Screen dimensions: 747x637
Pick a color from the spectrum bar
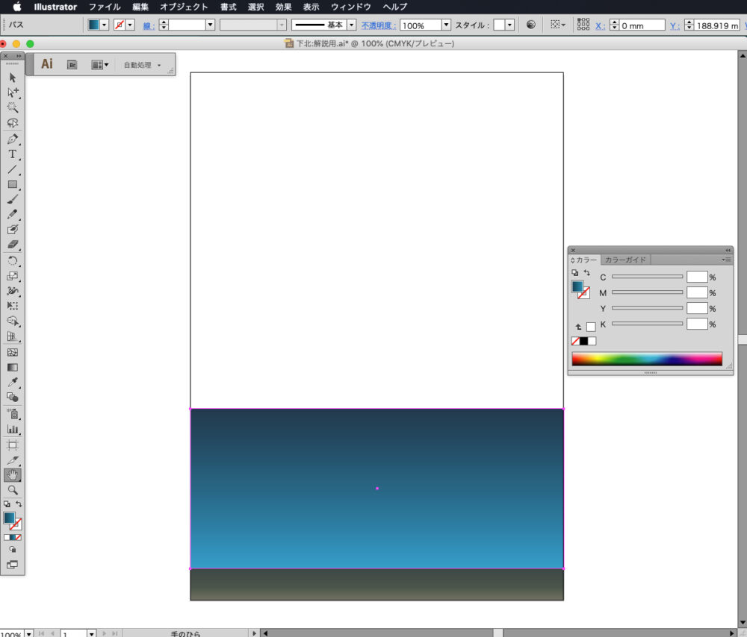click(646, 359)
